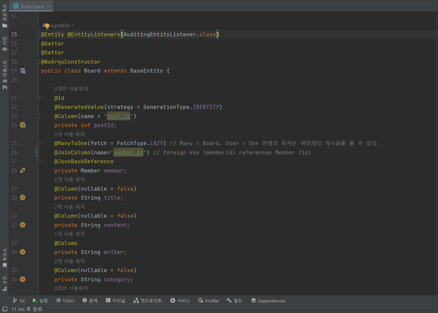Open the 풀 리퀘스트 (Pull Requests) tool window
This screenshot has width=438, height=313.
[x=5, y=75]
